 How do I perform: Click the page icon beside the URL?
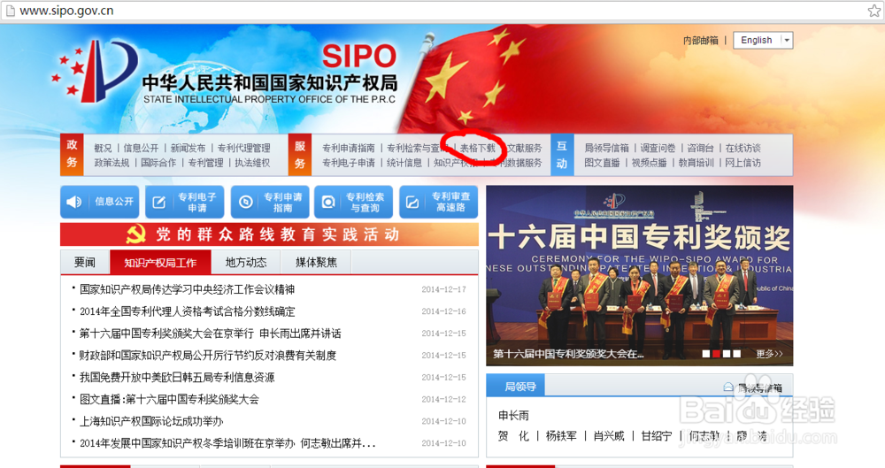coord(10,11)
